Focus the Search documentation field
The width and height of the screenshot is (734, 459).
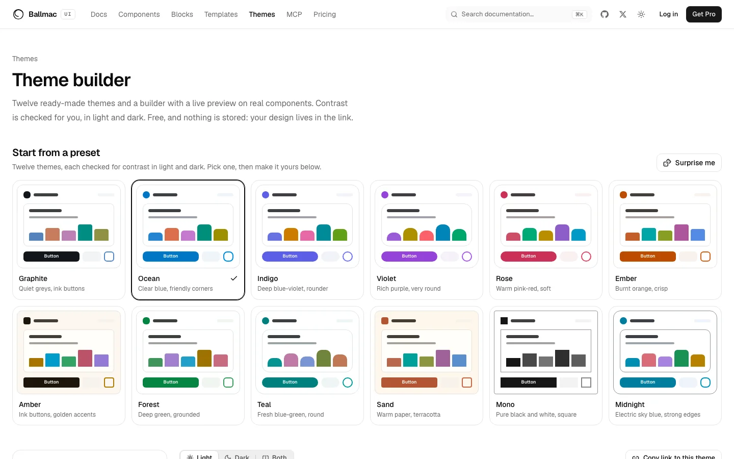click(x=519, y=14)
